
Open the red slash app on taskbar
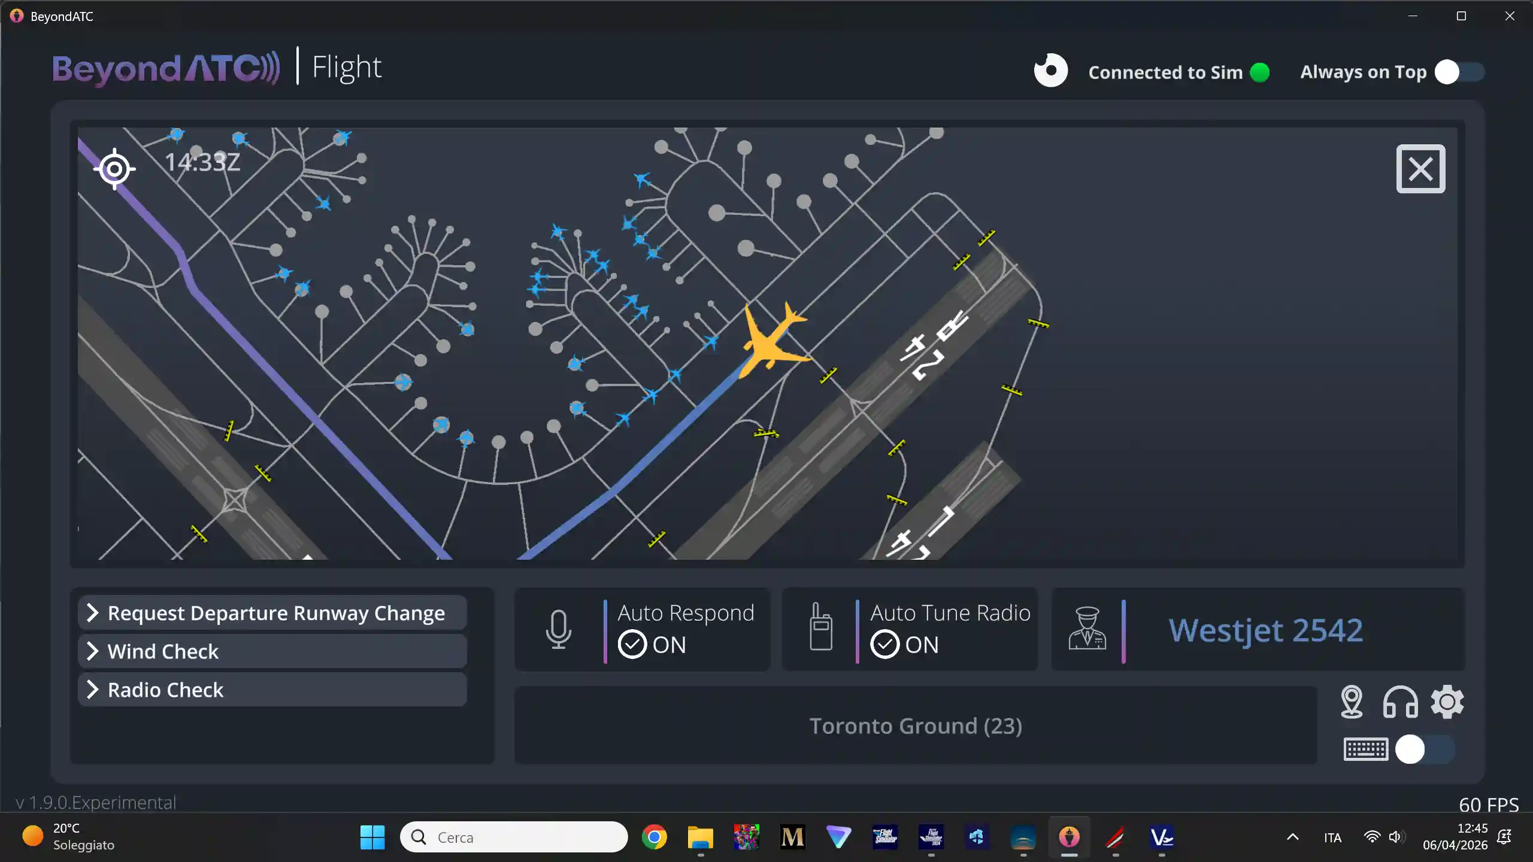[1115, 837]
